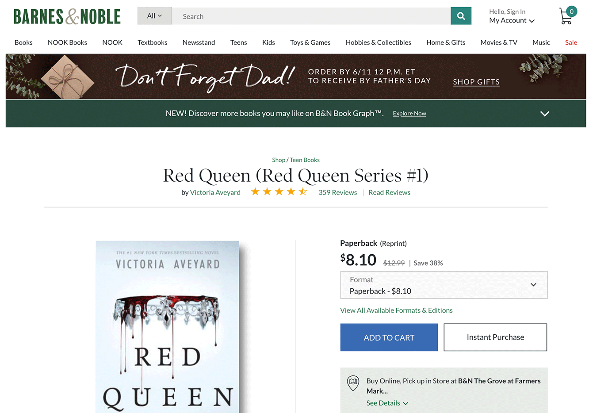Select the Sale menu item
The image size is (612, 413).
click(571, 42)
